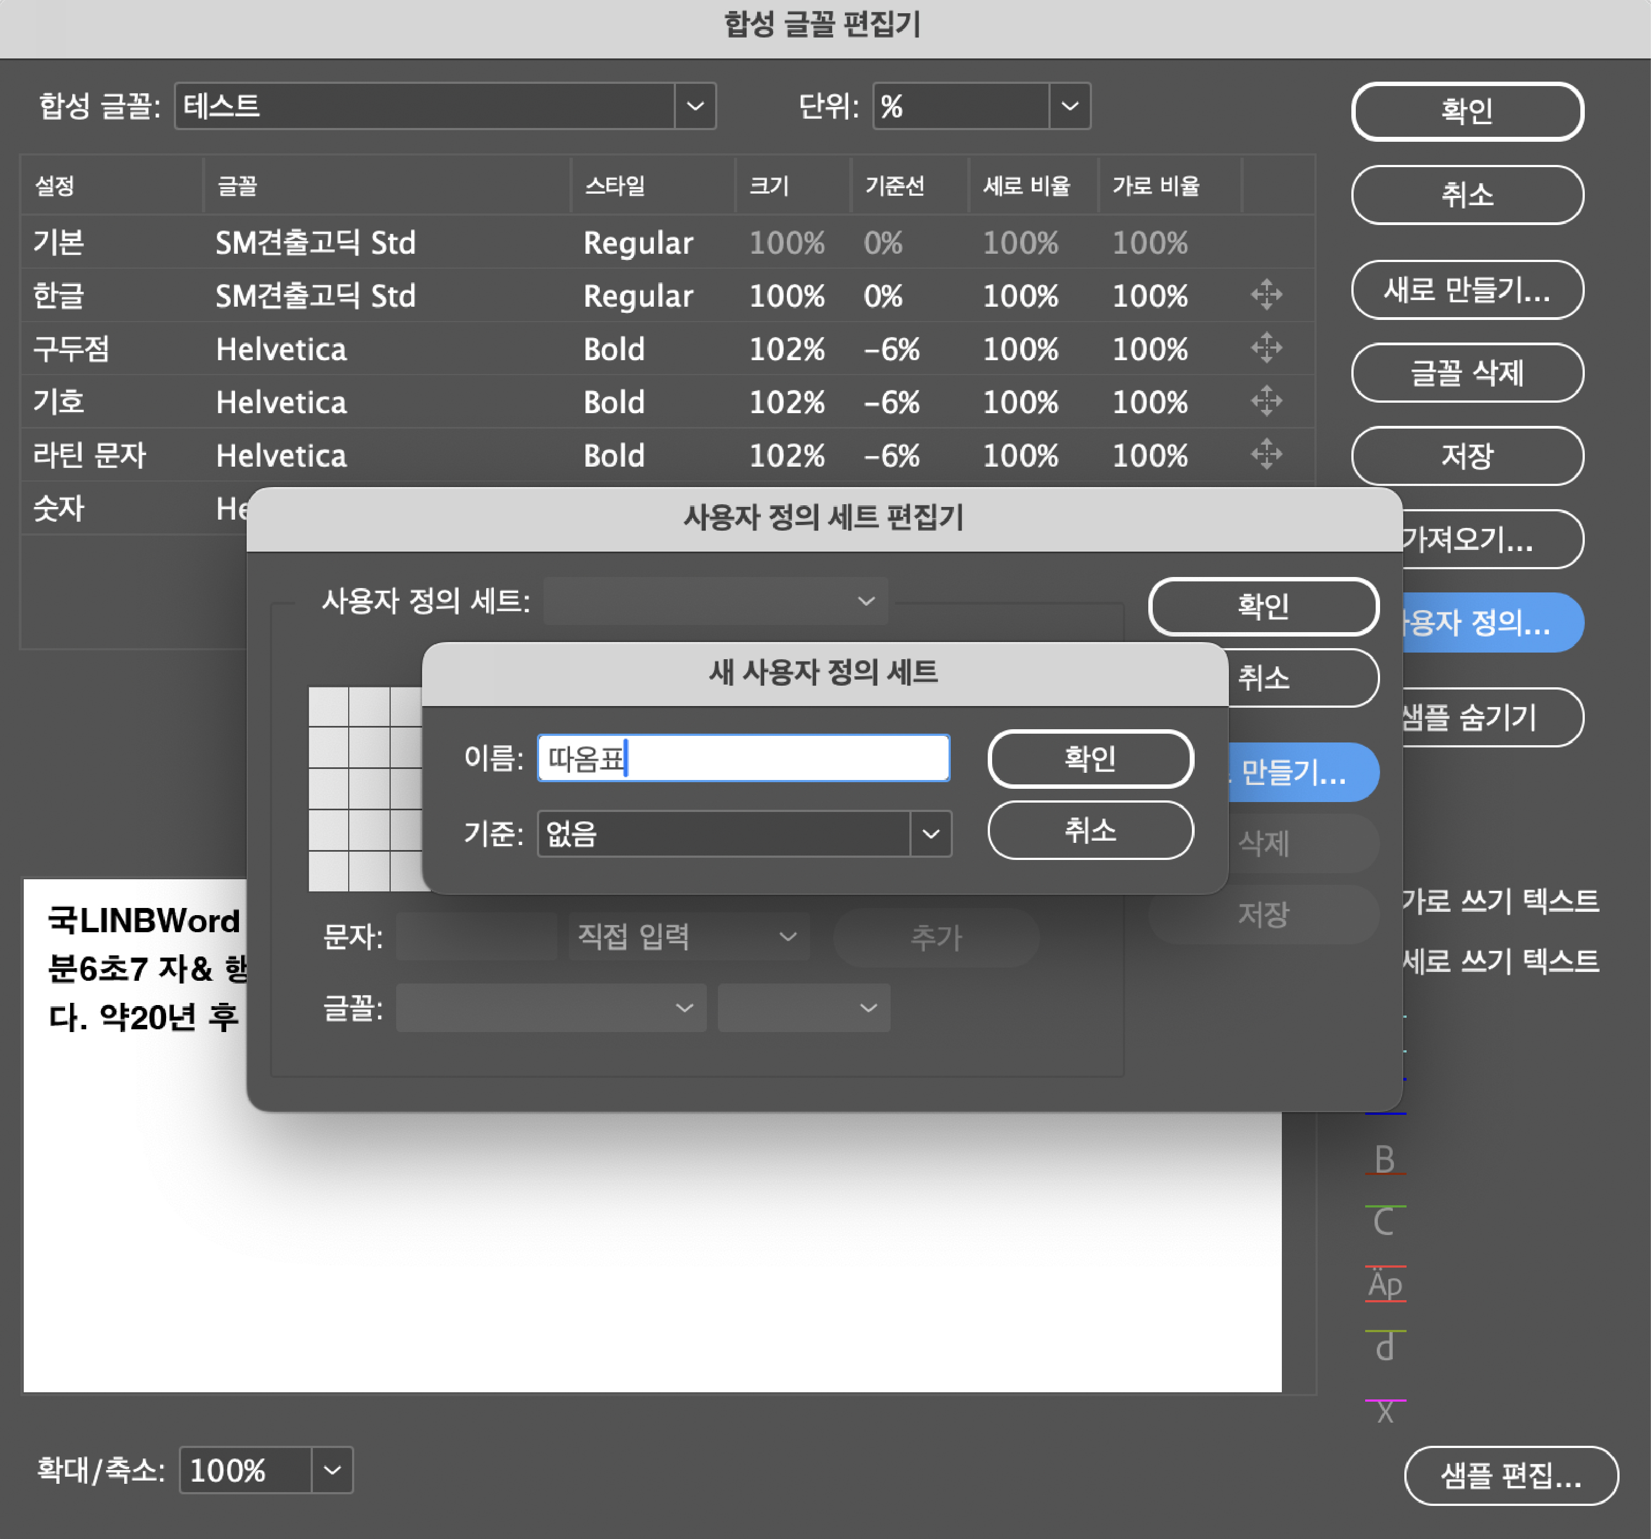Screen dimensions: 1651x1539
Task: Click the 샘플 편집... button
Action: [1511, 1475]
